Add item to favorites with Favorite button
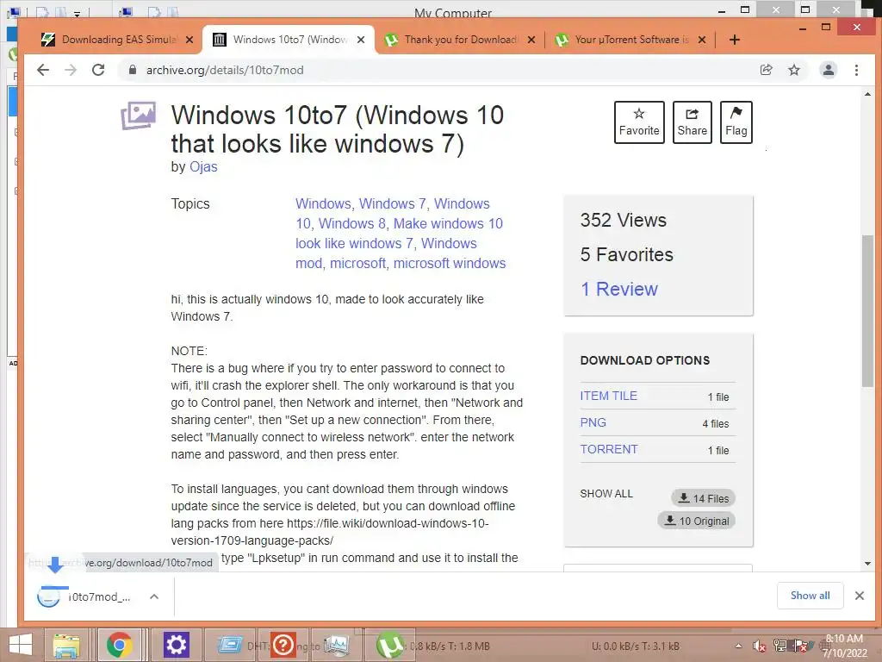The image size is (882, 662). coord(639,122)
